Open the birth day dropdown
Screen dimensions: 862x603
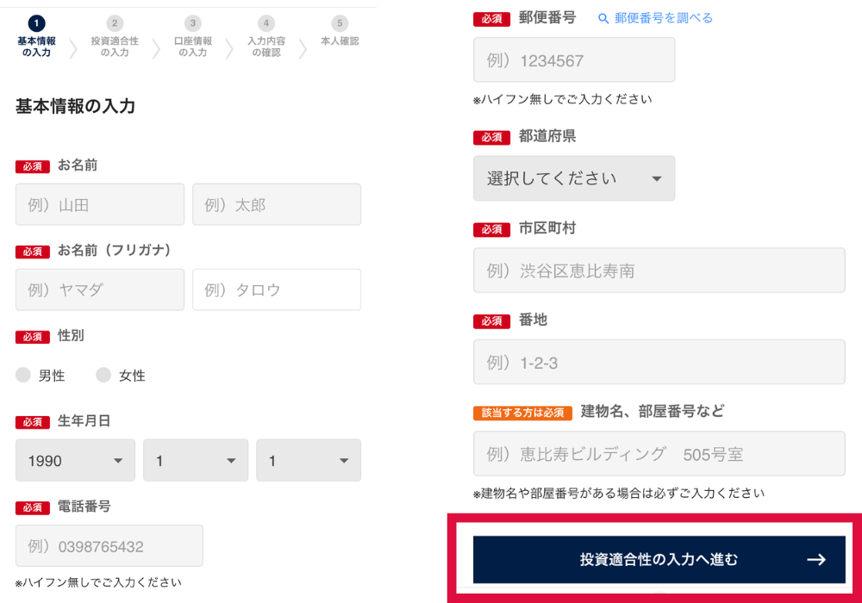tap(308, 461)
